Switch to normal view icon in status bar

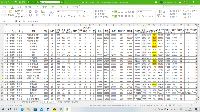[167, 105]
